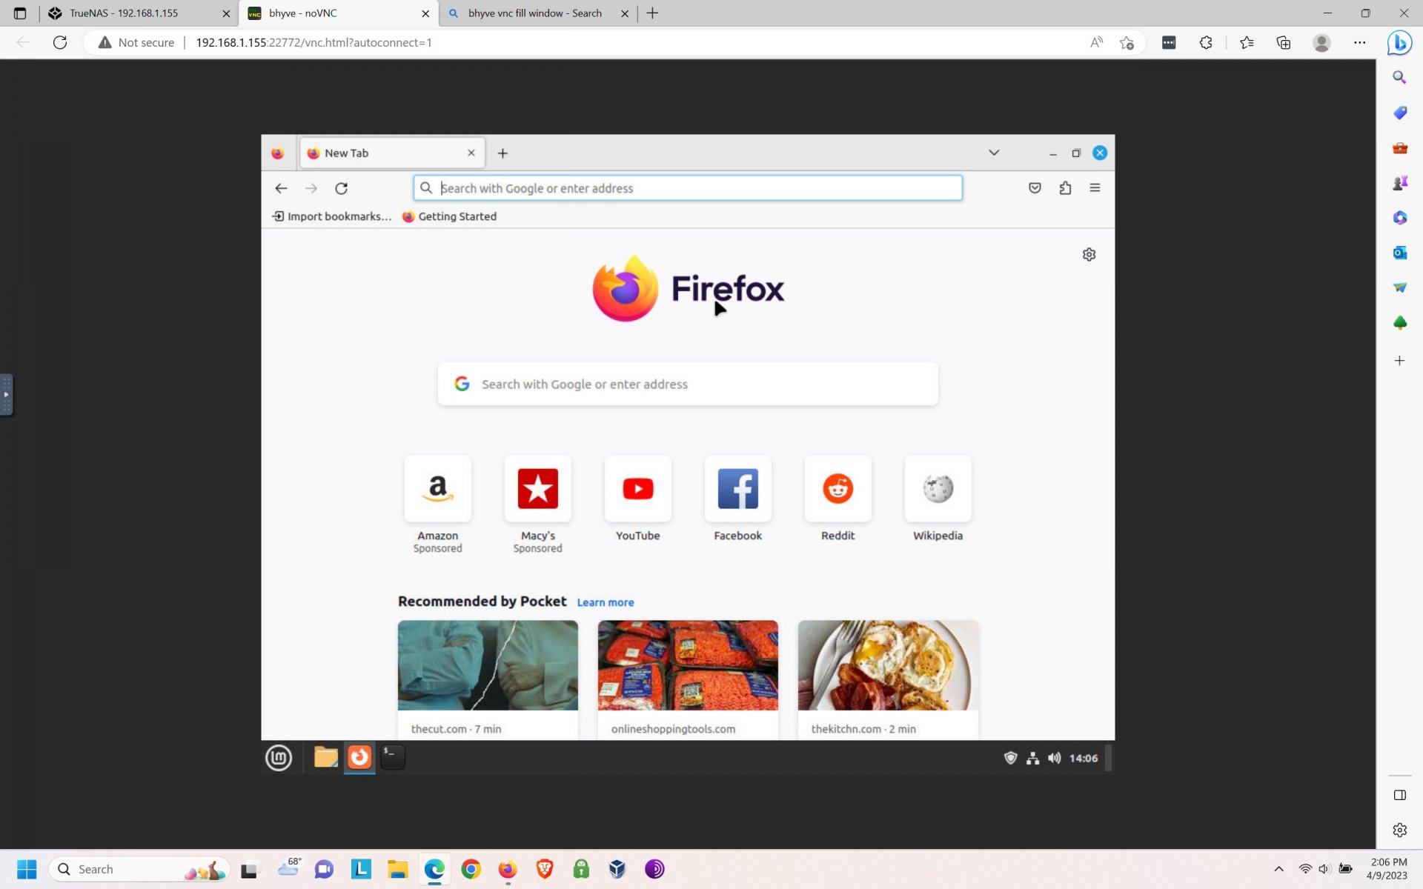Open Edge tab actions menu
1423x889 pixels.
tap(20, 13)
